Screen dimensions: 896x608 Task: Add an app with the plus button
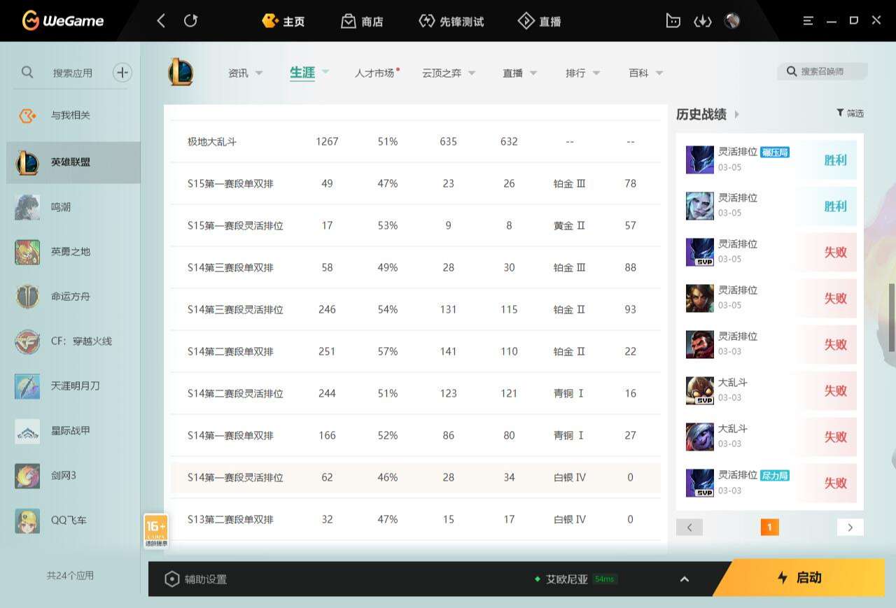click(x=122, y=72)
